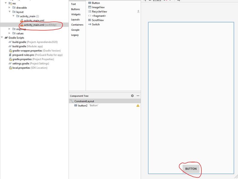Collapse the res folder

[x=6, y=3]
